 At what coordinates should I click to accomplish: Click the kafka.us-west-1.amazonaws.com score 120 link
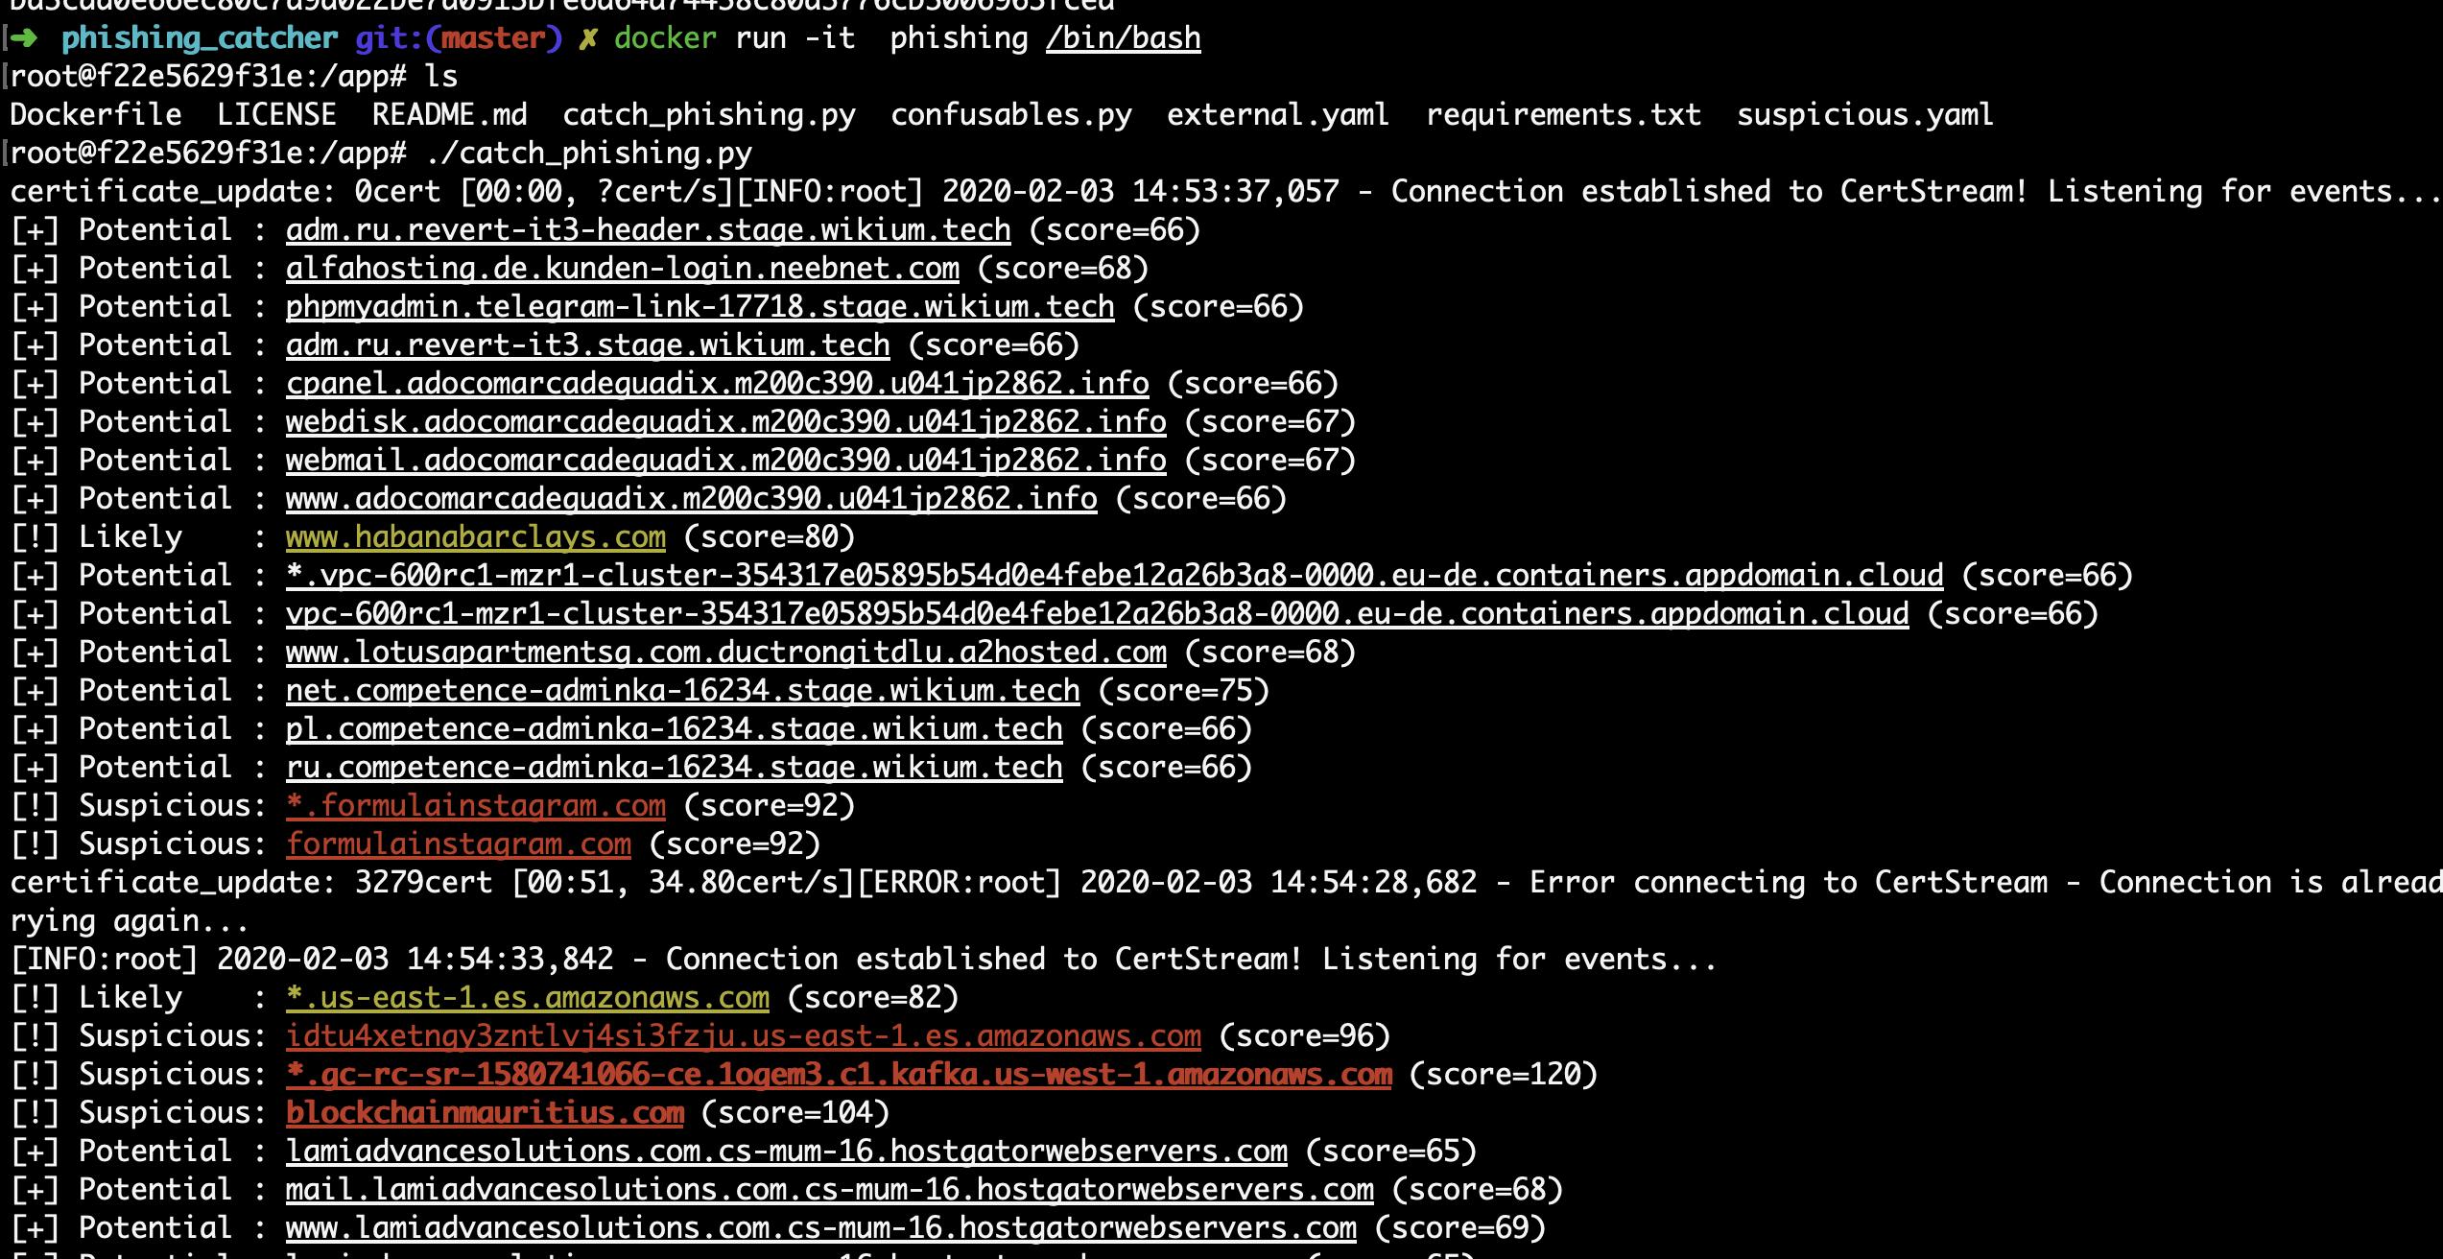[x=838, y=1075]
